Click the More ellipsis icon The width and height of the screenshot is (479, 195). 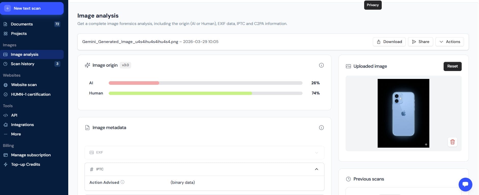pyautogui.click(x=5, y=134)
